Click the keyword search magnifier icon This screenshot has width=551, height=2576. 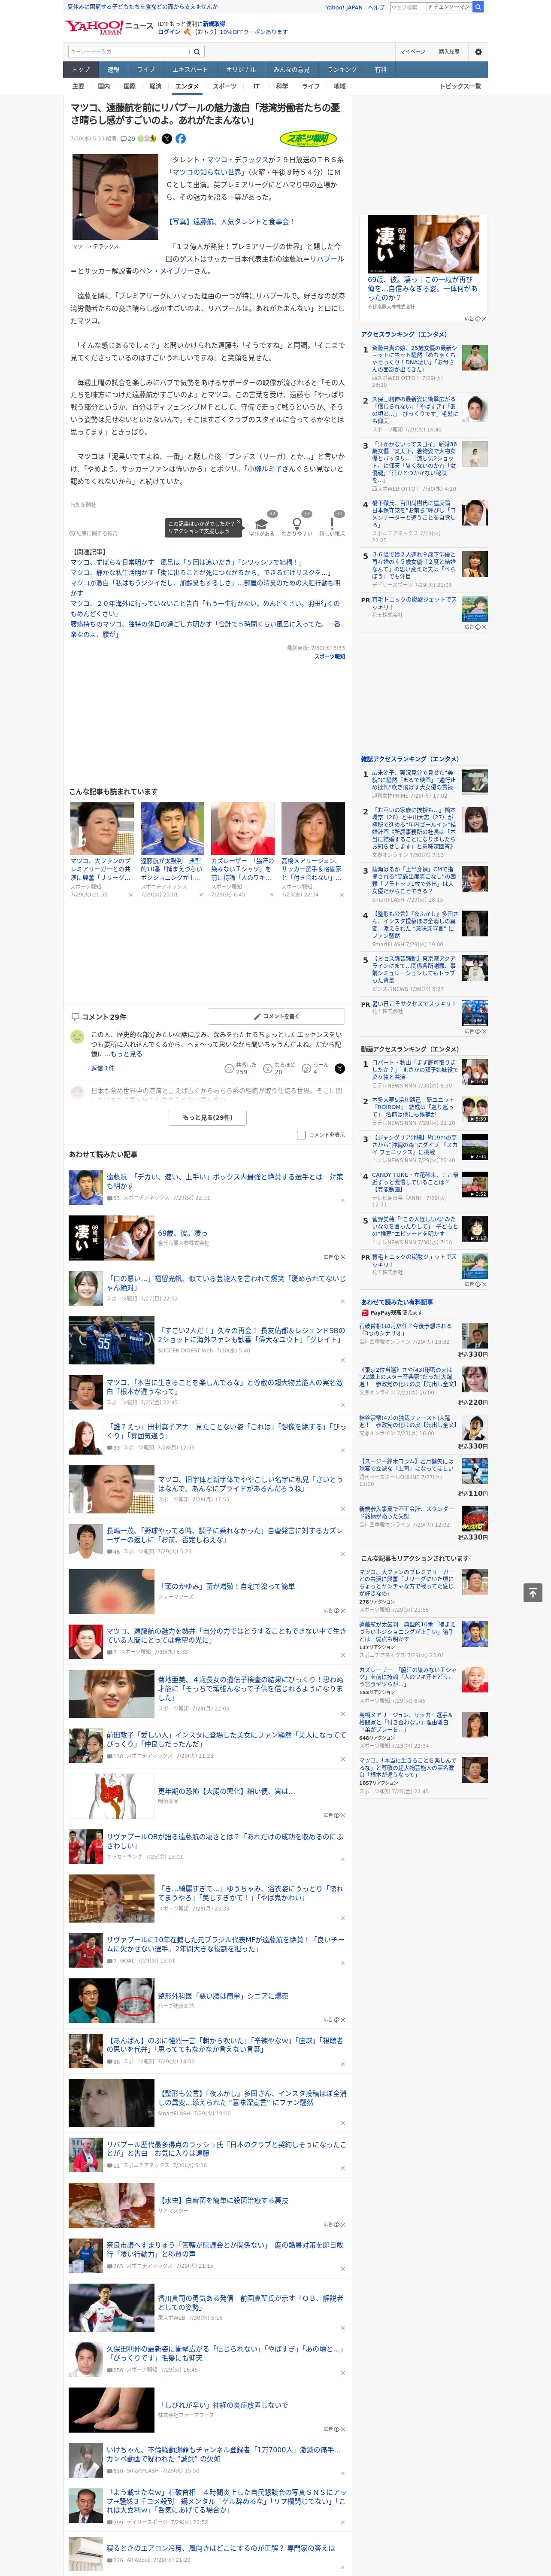[x=197, y=52]
